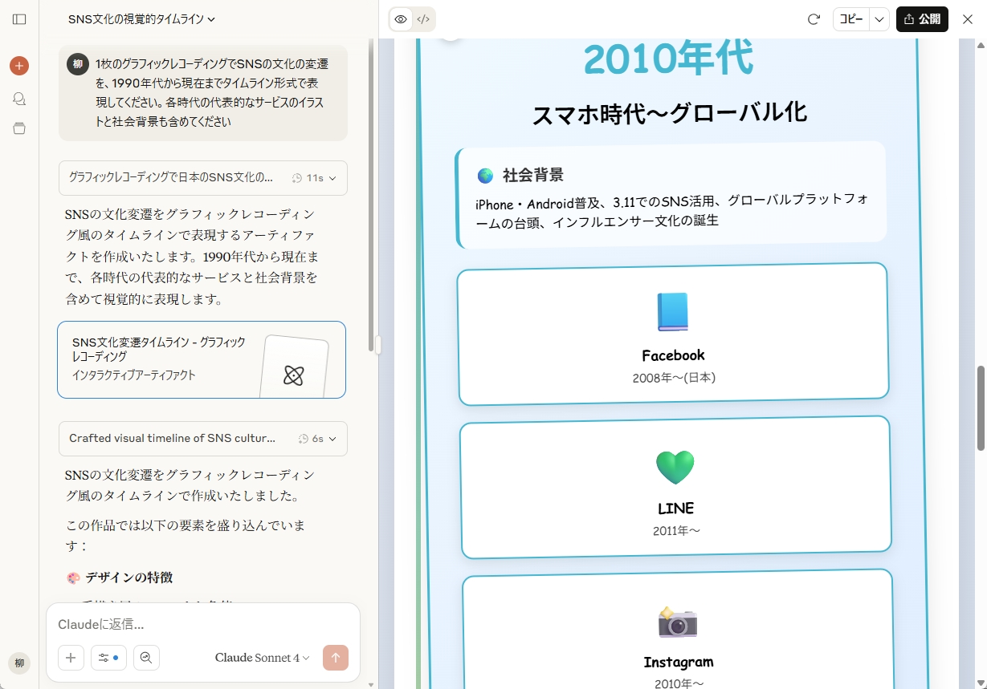
Task: Click the 公開 publish button
Action: pos(922,19)
